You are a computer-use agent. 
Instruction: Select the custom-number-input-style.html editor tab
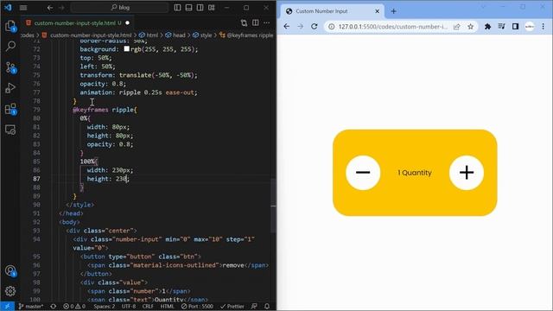click(77, 23)
